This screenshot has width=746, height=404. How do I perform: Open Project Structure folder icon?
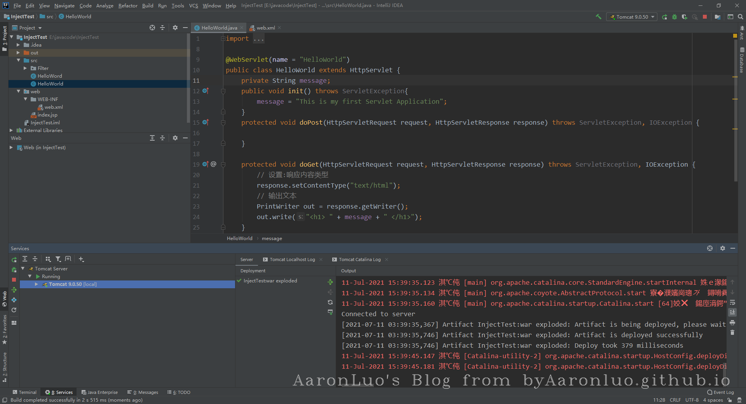(x=717, y=17)
